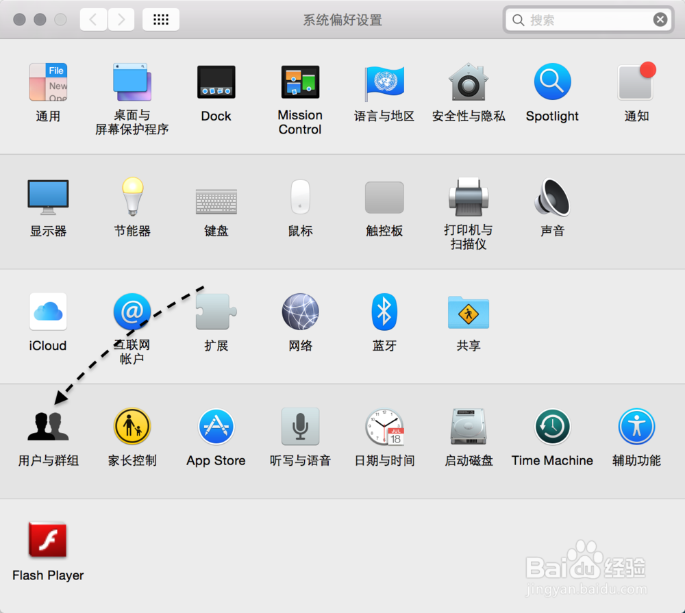
Task: Go back using the left arrow
Action: tap(93, 19)
